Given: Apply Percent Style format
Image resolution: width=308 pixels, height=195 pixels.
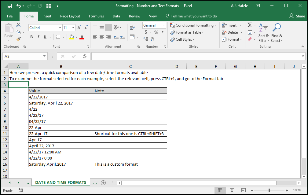Looking at the screenshot, I should pos(156,32).
